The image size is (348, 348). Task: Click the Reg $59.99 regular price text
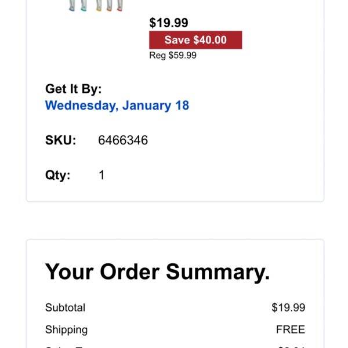(x=173, y=55)
